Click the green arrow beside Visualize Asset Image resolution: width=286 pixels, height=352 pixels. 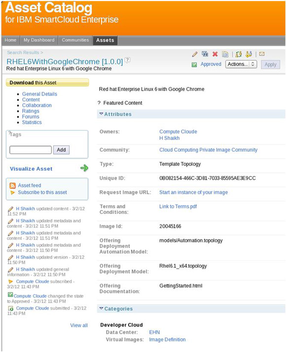[84, 168]
